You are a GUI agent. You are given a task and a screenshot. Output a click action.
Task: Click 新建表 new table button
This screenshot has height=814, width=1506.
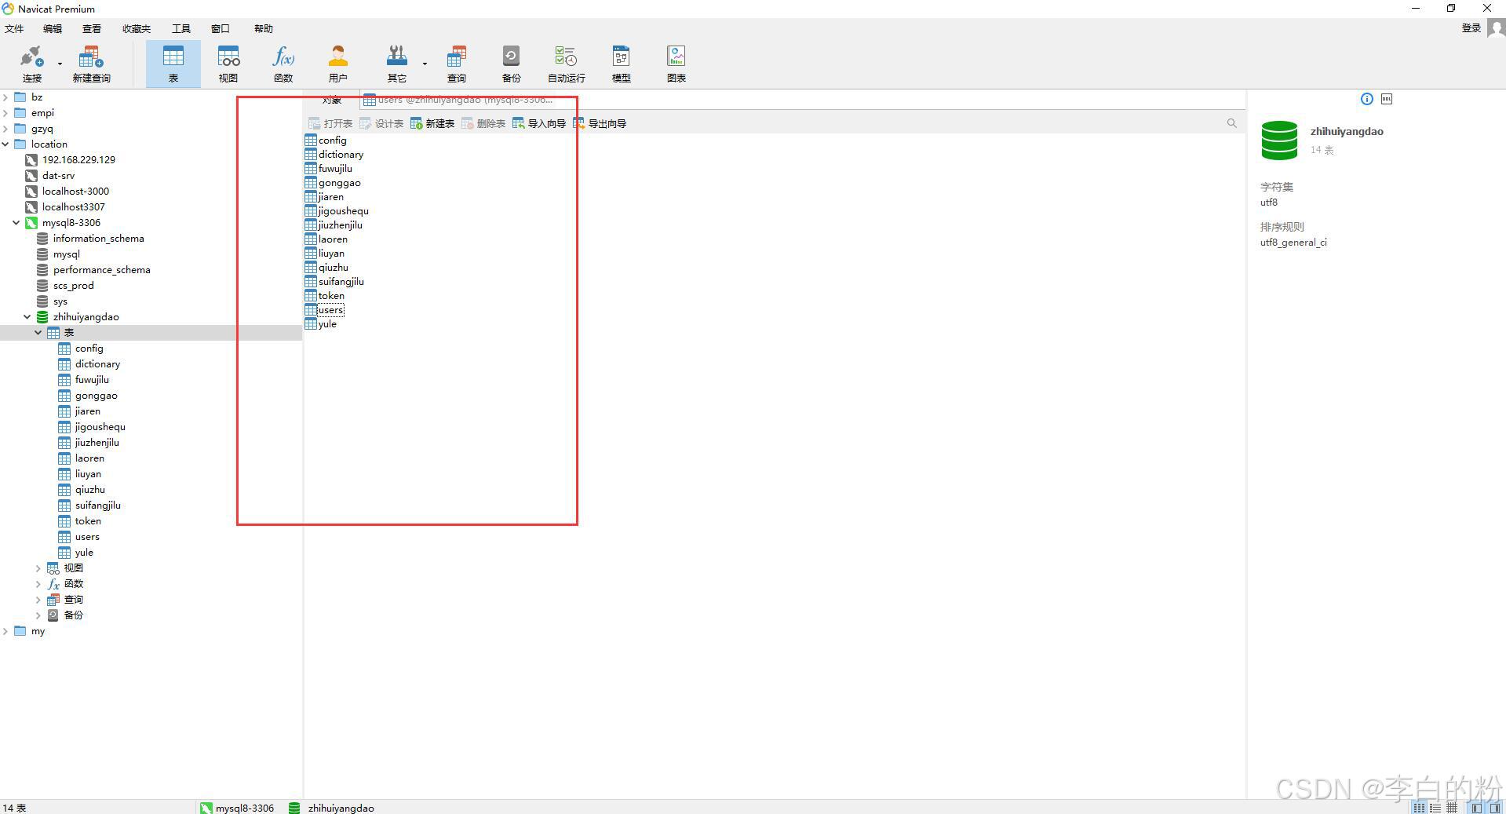432,123
